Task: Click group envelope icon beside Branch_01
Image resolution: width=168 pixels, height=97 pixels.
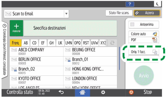Action: (68, 60)
